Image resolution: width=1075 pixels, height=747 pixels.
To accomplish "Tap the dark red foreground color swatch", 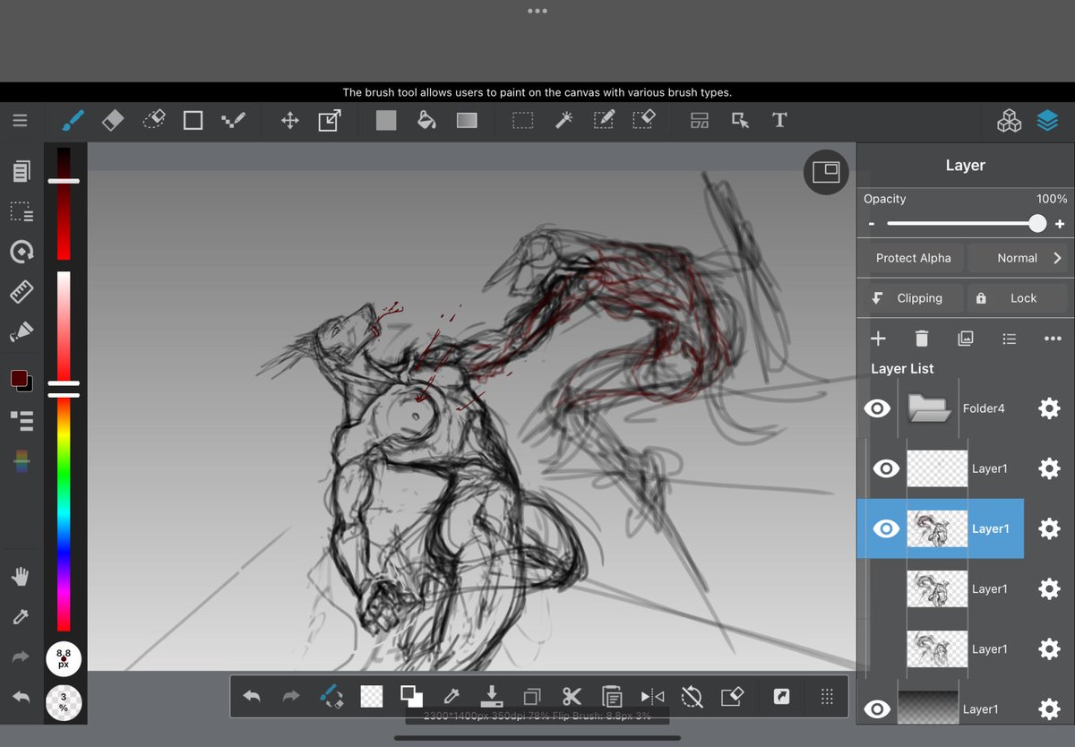I will (19, 379).
